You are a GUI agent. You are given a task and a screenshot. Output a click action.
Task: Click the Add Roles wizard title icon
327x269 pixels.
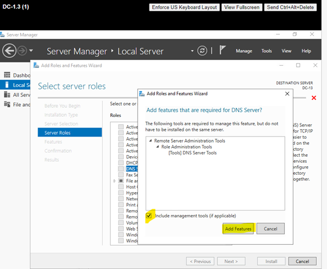pyautogui.click(x=37, y=66)
